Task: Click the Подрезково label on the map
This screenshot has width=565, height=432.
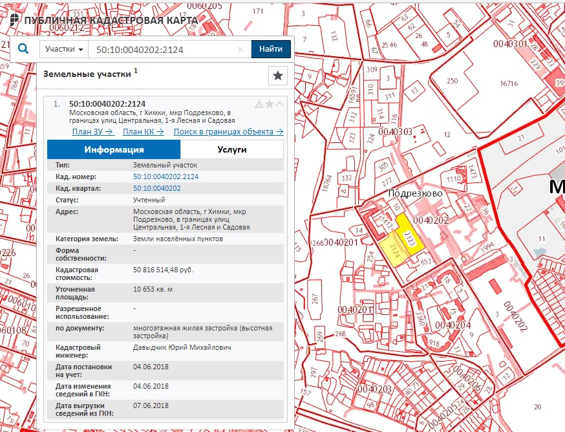Action: tap(415, 193)
